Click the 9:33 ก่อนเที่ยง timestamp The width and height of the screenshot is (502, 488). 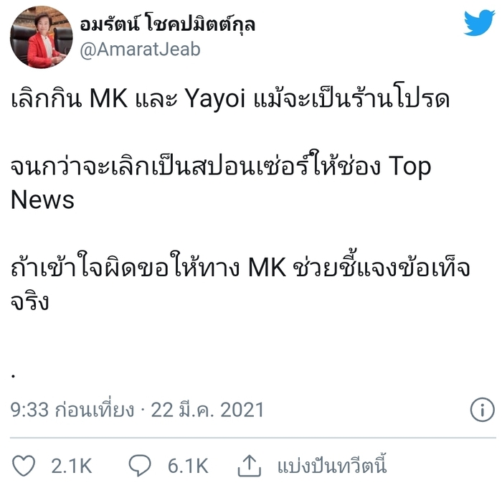click(x=72, y=410)
